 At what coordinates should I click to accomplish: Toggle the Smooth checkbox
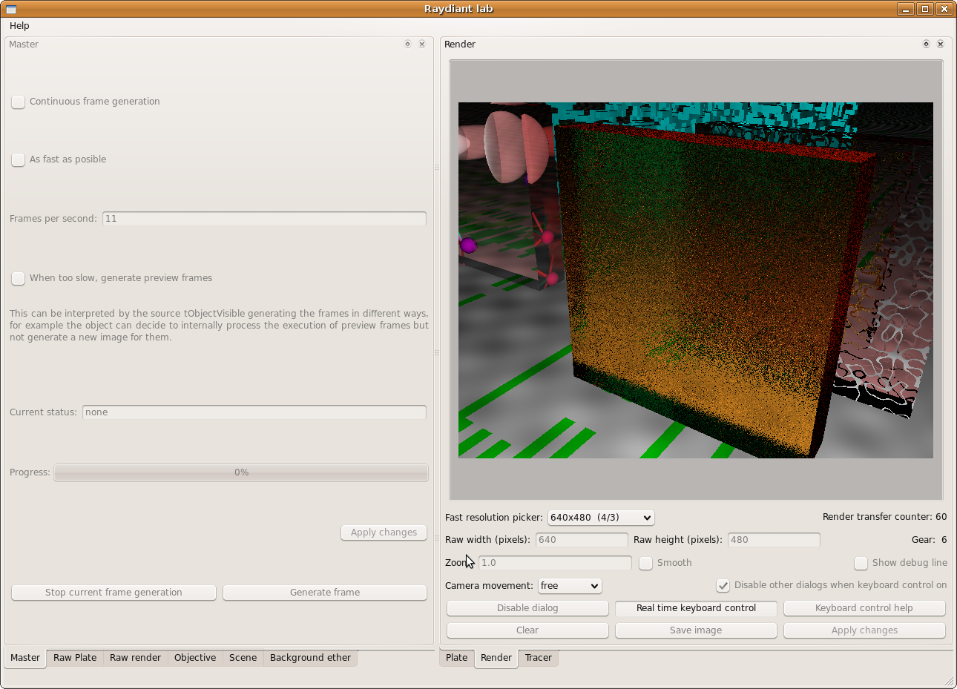point(646,563)
